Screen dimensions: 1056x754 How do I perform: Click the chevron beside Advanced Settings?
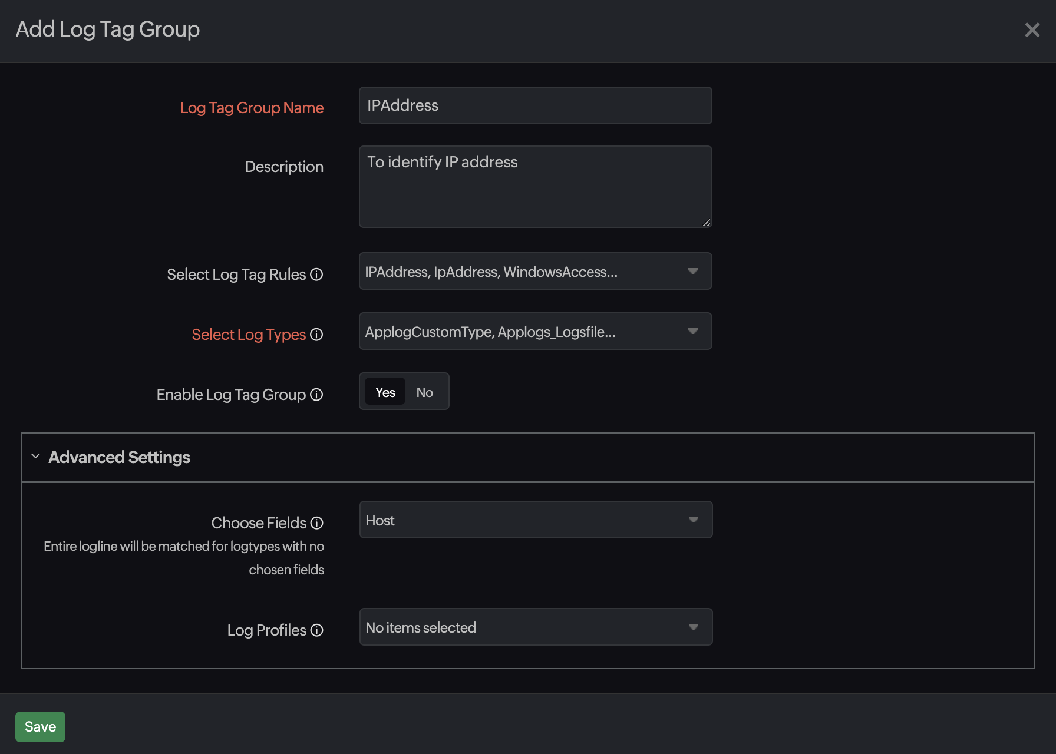pos(35,455)
